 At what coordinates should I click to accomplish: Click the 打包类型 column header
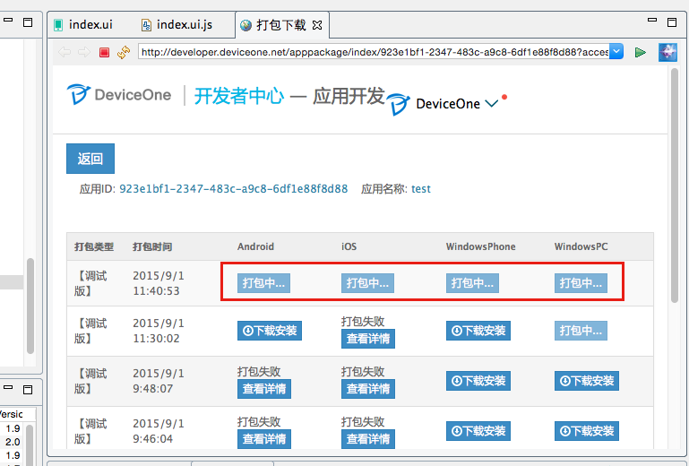[x=94, y=246]
